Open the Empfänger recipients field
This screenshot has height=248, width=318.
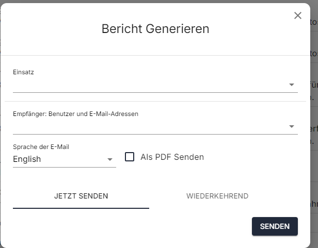pyautogui.click(x=150, y=126)
